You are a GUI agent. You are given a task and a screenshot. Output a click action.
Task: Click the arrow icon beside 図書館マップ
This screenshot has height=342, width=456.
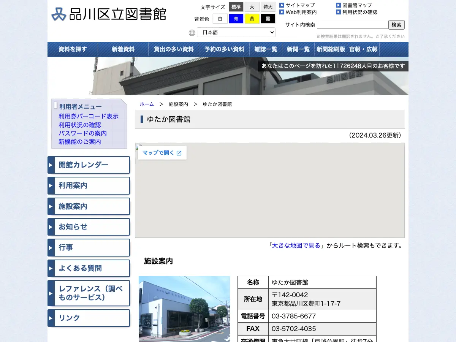click(339, 5)
